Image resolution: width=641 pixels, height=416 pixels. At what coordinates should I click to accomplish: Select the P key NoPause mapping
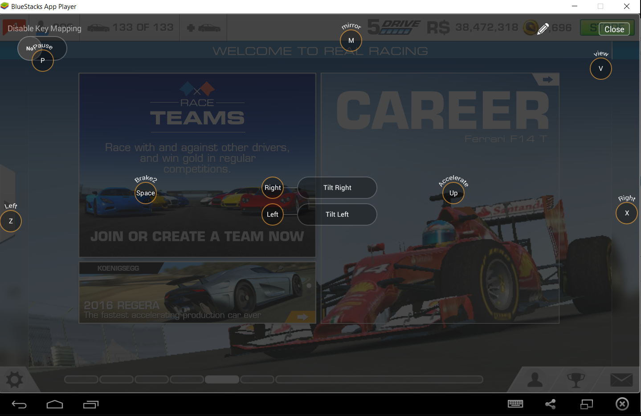[x=43, y=61]
